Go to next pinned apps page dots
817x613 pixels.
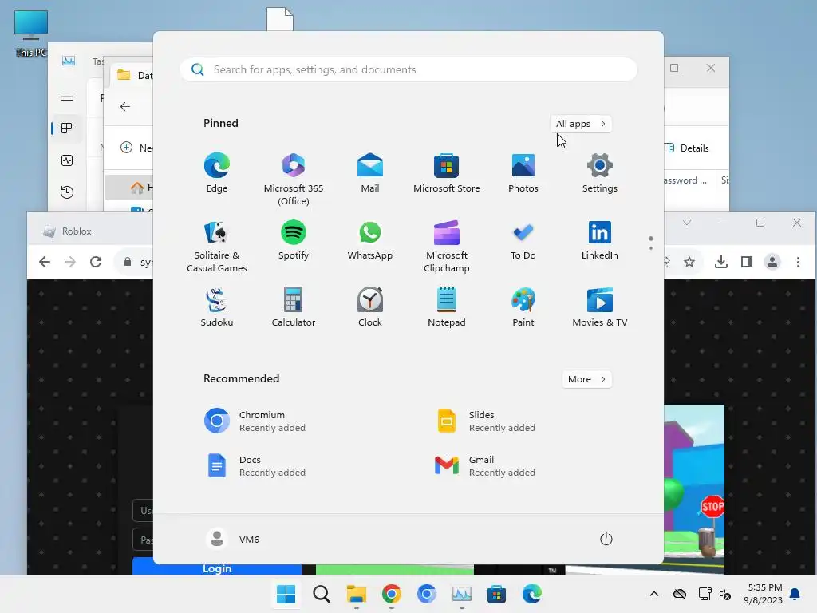pyautogui.click(x=651, y=243)
